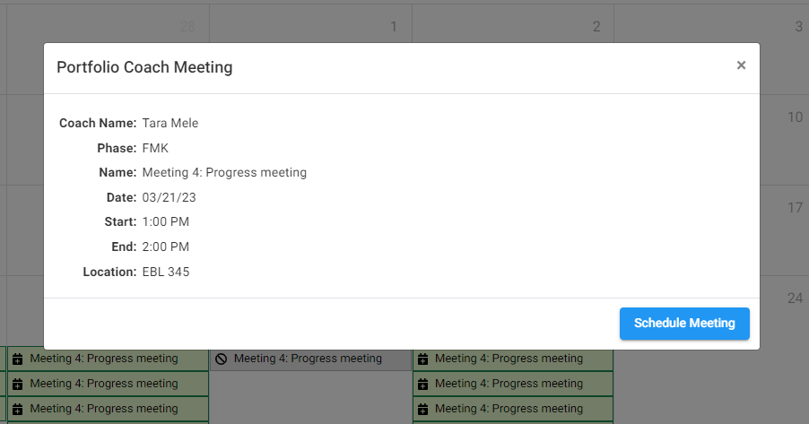Click the Portfolio Coach Meeting dialog title
809x424 pixels.
144,67
